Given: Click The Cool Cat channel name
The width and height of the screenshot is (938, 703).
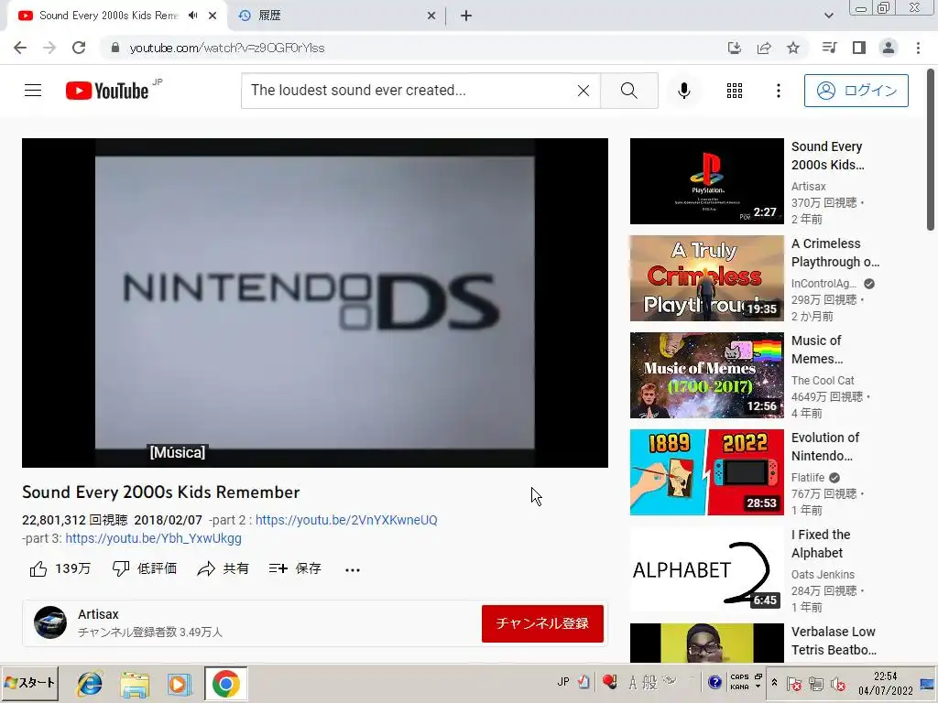Looking at the screenshot, I should pyautogui.click(x=823, y=380).
